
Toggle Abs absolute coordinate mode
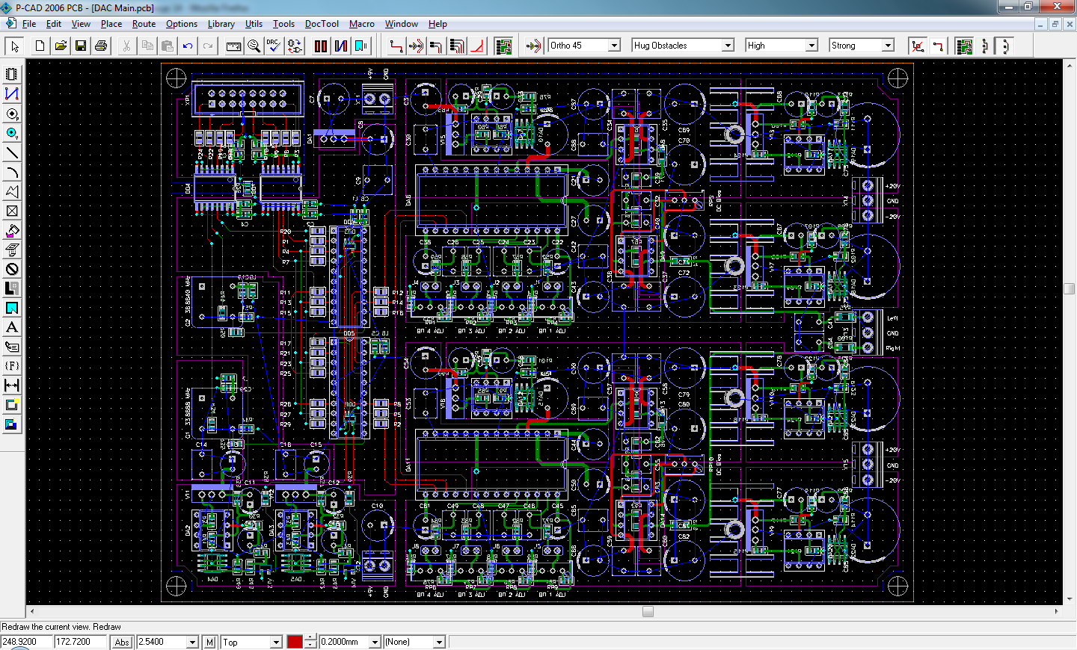(x=122, y=642)
